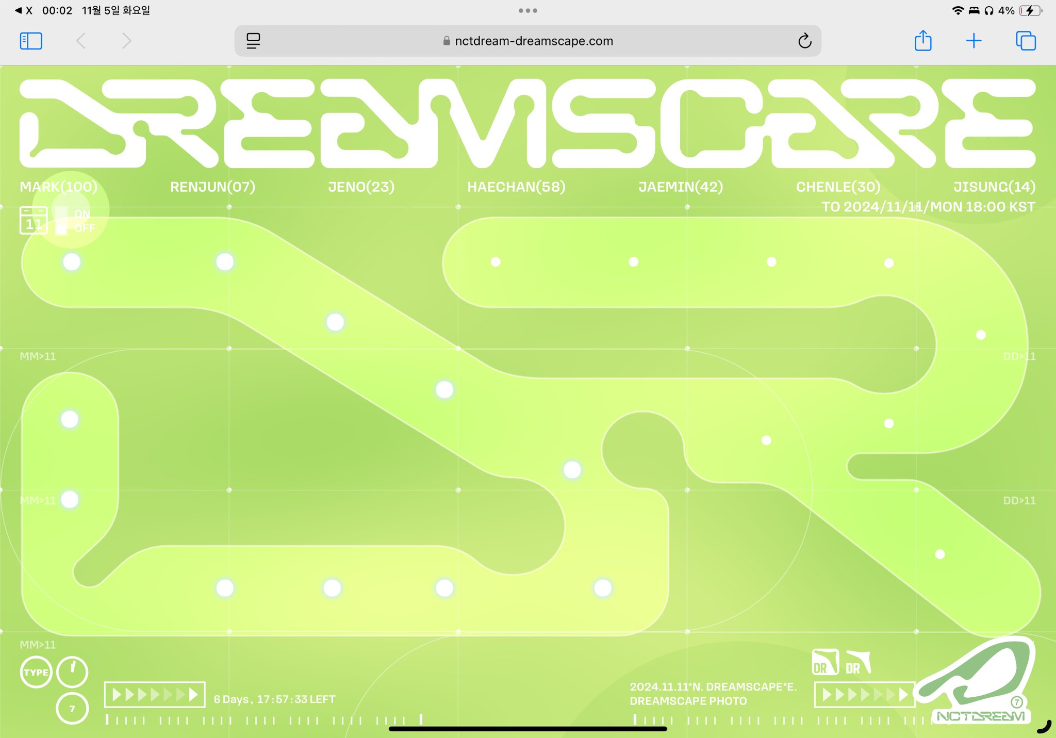Open the multitasking three-dot menu

coord(528,10)
